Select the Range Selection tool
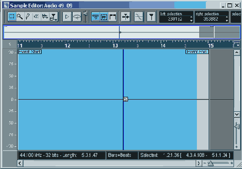The image size is (242, 169). (12, 16)
